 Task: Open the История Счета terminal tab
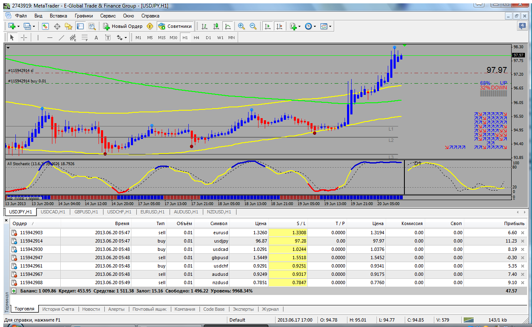pyautogui.click(x=58, y=309)
